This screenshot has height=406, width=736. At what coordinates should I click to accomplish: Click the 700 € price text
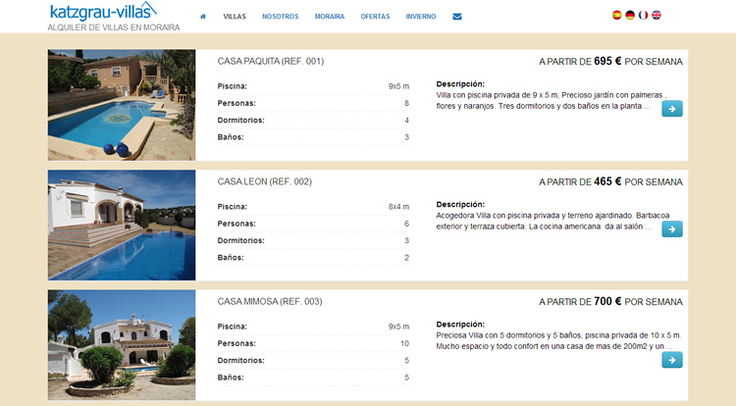[607, 301]
